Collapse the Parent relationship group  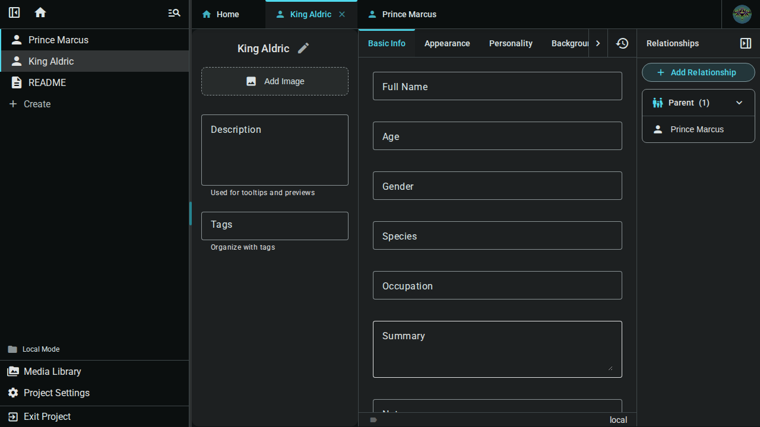[x=739, y=103]
